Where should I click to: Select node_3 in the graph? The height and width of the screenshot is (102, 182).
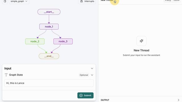(x=63, y=41)
